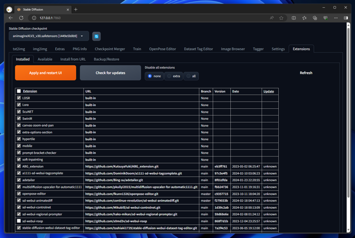Uncheck the Lora extension checkbox

(19, 105)
